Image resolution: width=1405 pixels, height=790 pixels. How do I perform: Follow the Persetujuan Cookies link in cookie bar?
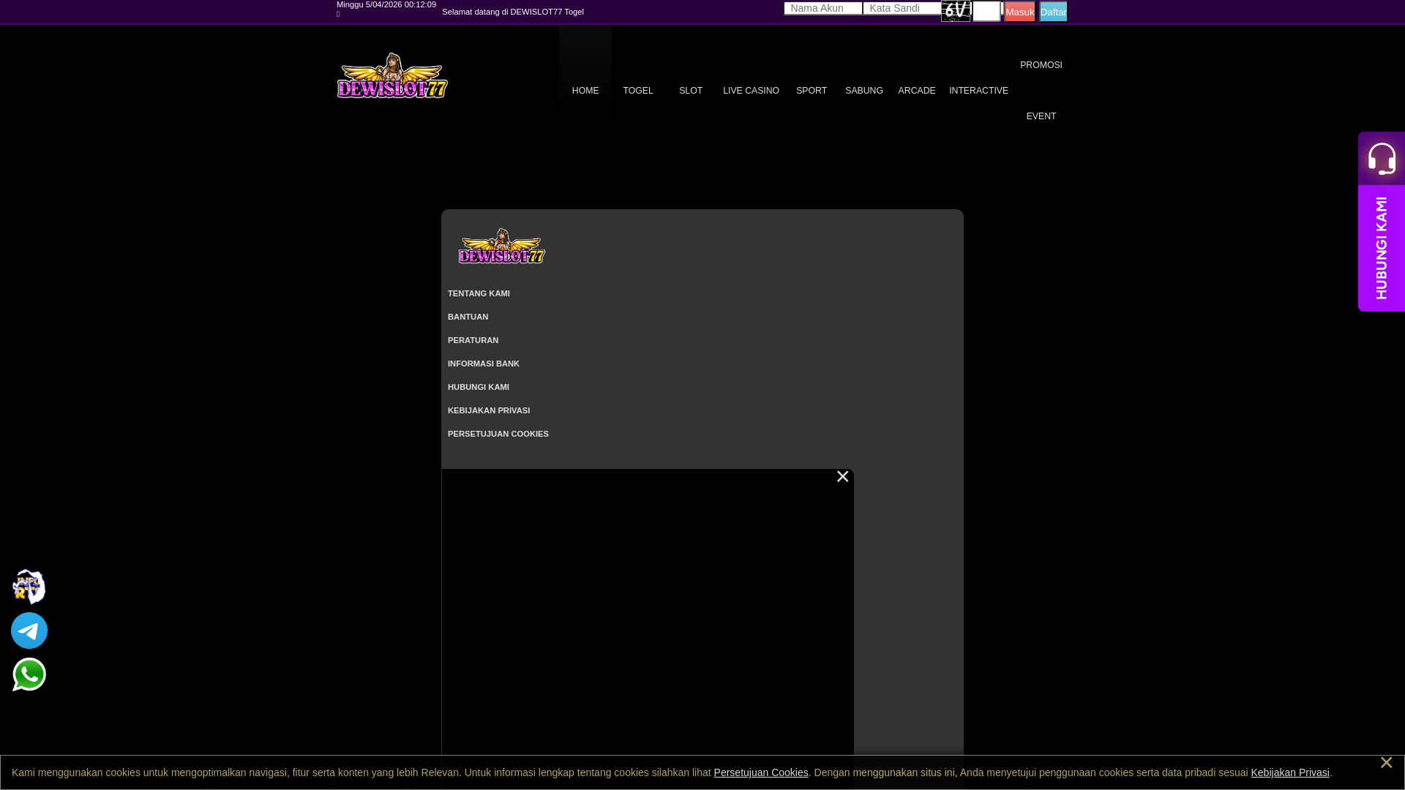[x=761, y=772]
